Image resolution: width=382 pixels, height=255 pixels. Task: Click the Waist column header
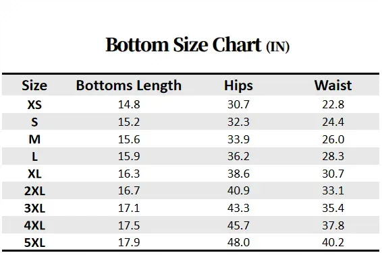[x=333, y=85]
